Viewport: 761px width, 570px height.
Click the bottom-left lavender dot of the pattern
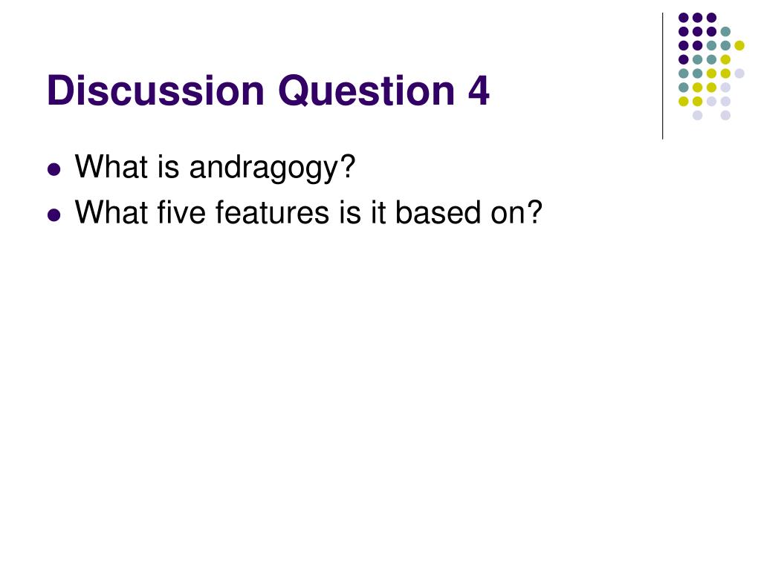[697, 115]
